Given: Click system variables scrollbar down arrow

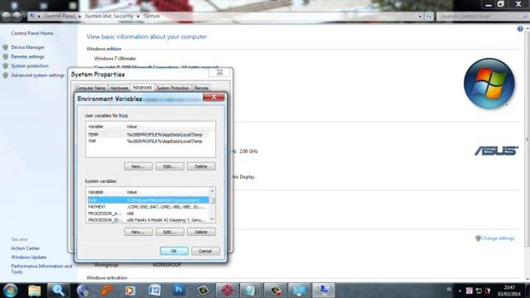Looking at the screenshot, I should point(212,219).
